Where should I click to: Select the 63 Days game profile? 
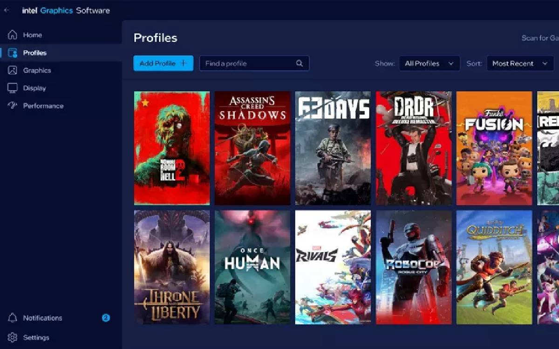click(333, 148)
